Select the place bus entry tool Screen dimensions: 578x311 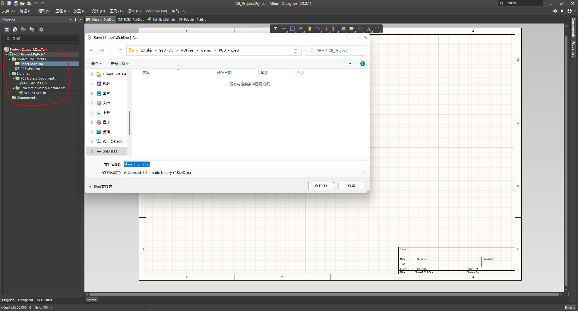click(335, 29)
